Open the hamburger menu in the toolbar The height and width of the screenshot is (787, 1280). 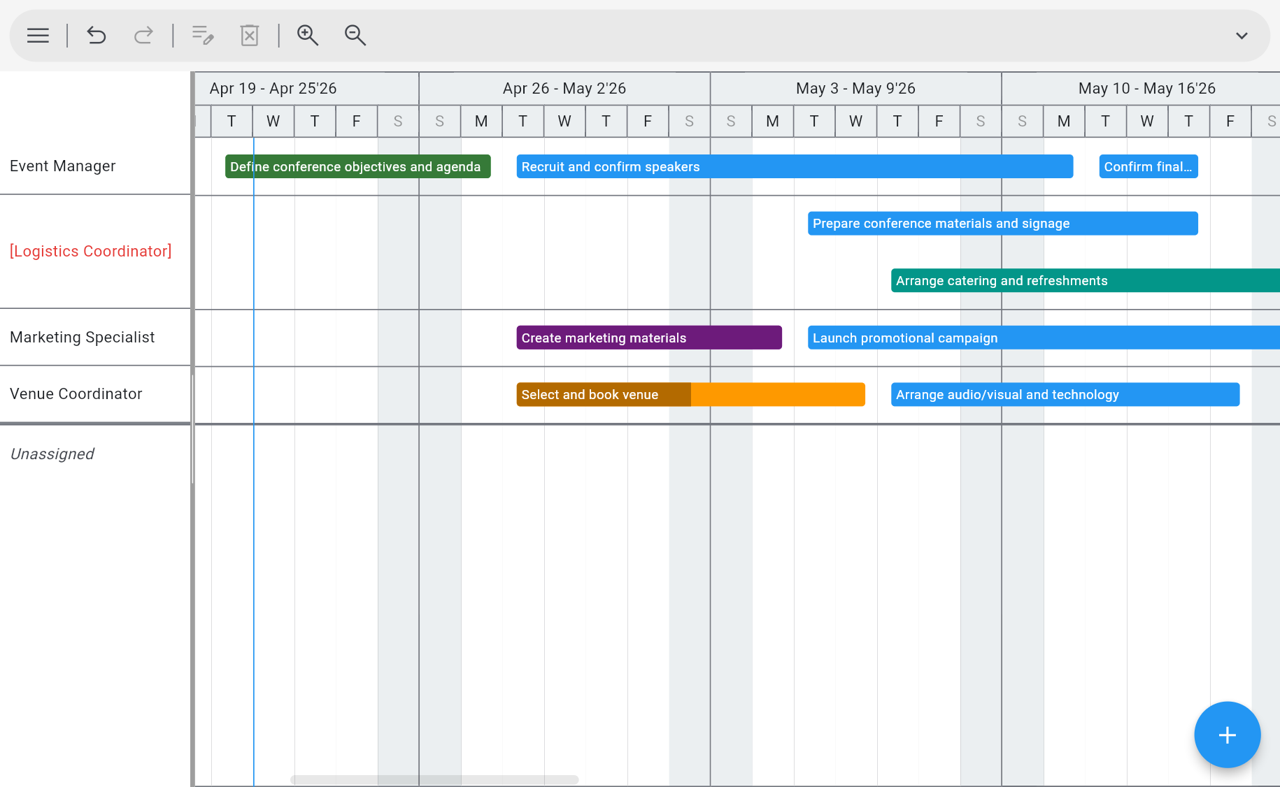point(37,35)
